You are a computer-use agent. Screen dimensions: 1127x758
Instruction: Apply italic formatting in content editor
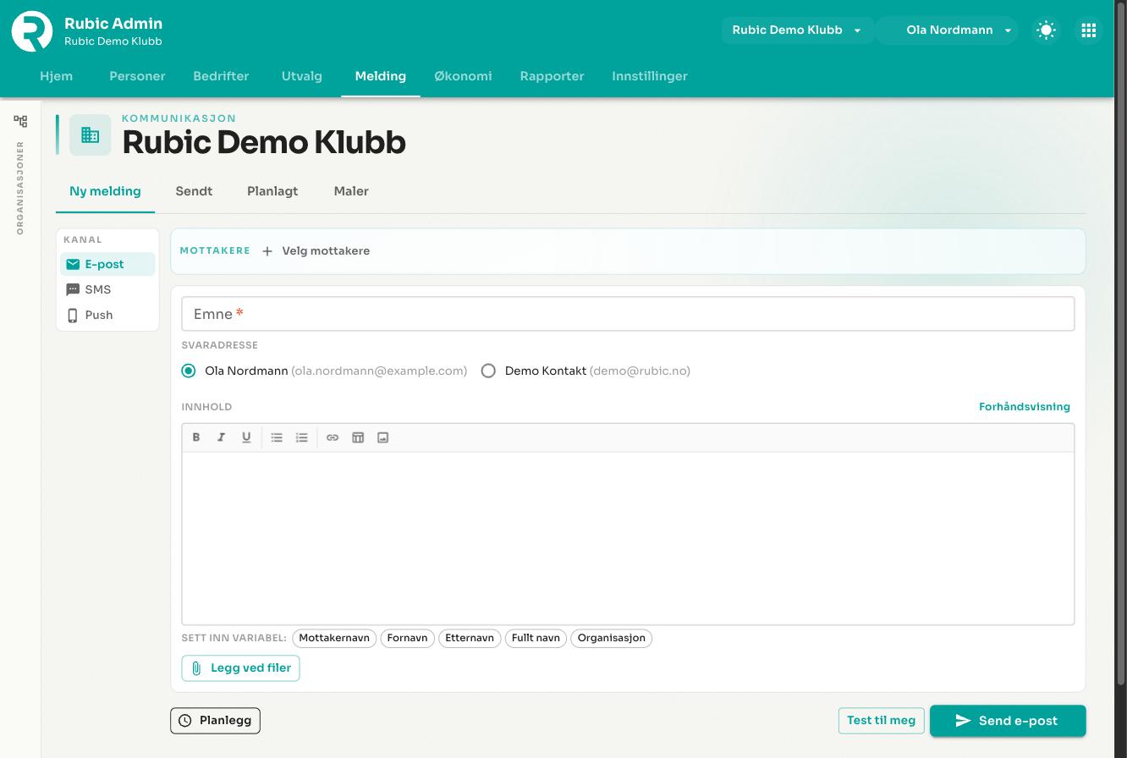[x=221, y=437]
